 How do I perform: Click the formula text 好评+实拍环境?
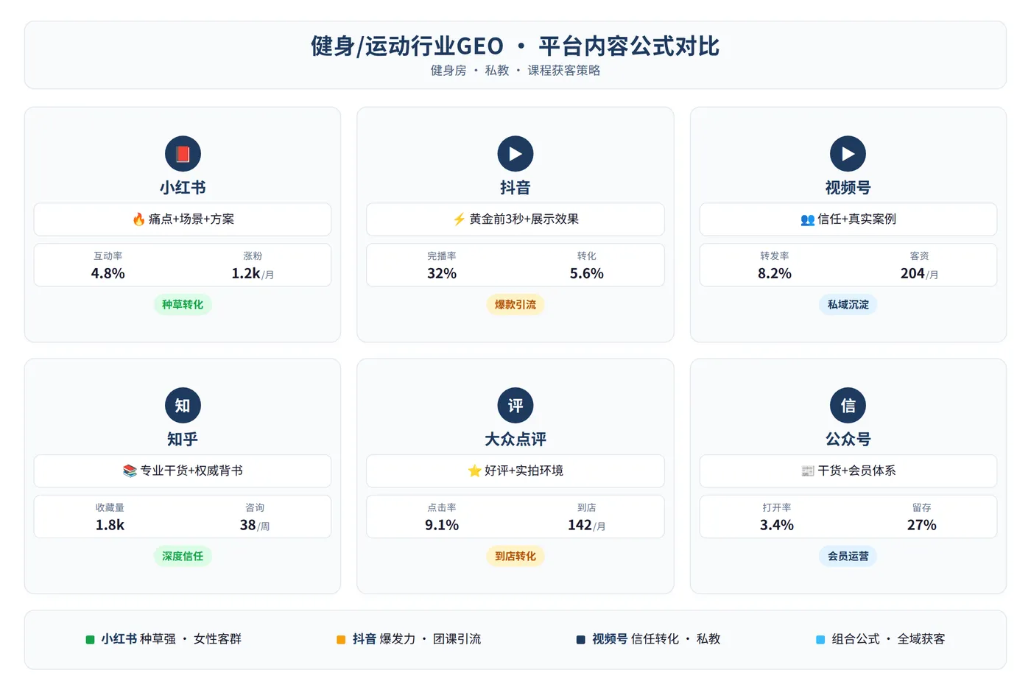524,471
